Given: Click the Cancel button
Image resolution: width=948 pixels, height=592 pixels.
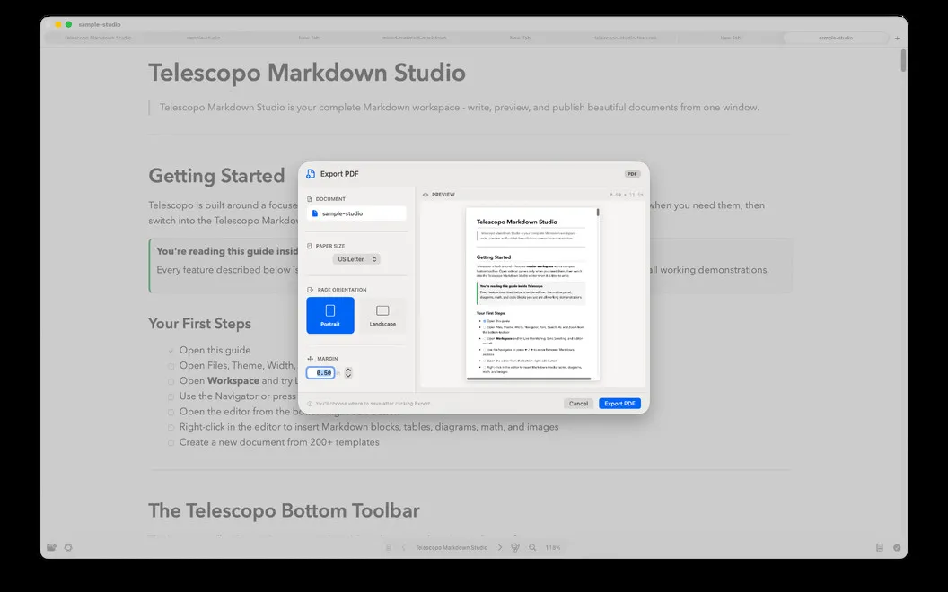Looking at the screenshot, I should [x=578, y=404].
